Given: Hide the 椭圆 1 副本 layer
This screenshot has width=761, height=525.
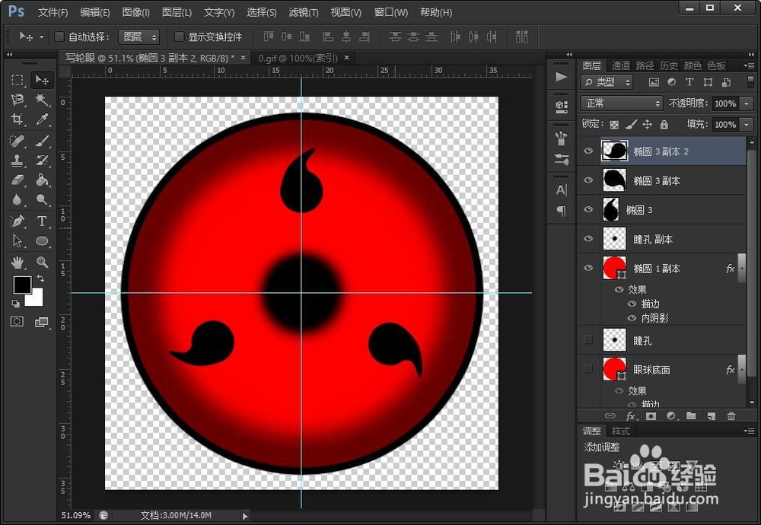Looking at the screenshot, I should pos(588,268).
